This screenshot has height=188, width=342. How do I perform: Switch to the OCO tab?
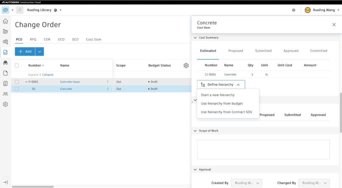pyautogui.click(x=61, y=39)
